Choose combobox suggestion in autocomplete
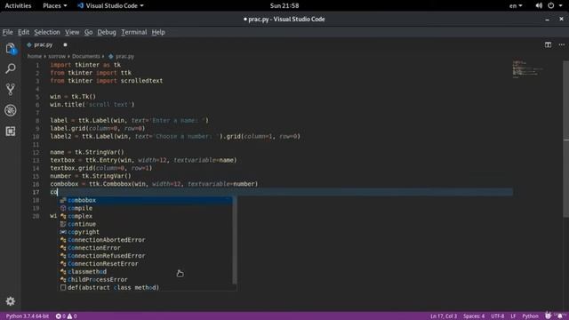 tap(146, 200)
